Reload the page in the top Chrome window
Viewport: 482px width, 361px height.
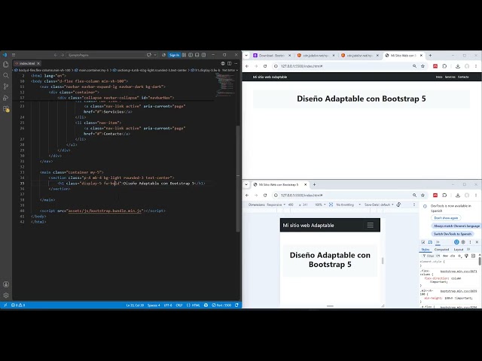265,66
